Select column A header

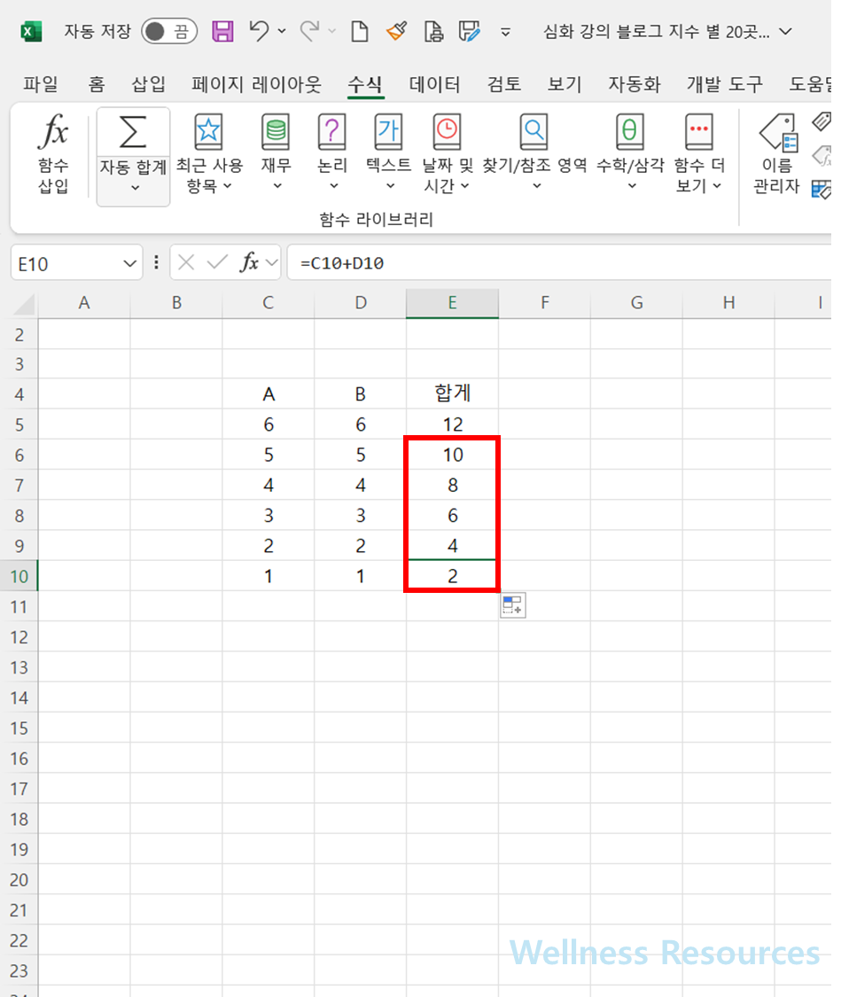pos(84,303)
